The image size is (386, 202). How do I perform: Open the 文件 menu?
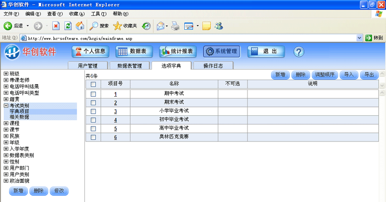point(11,14)
